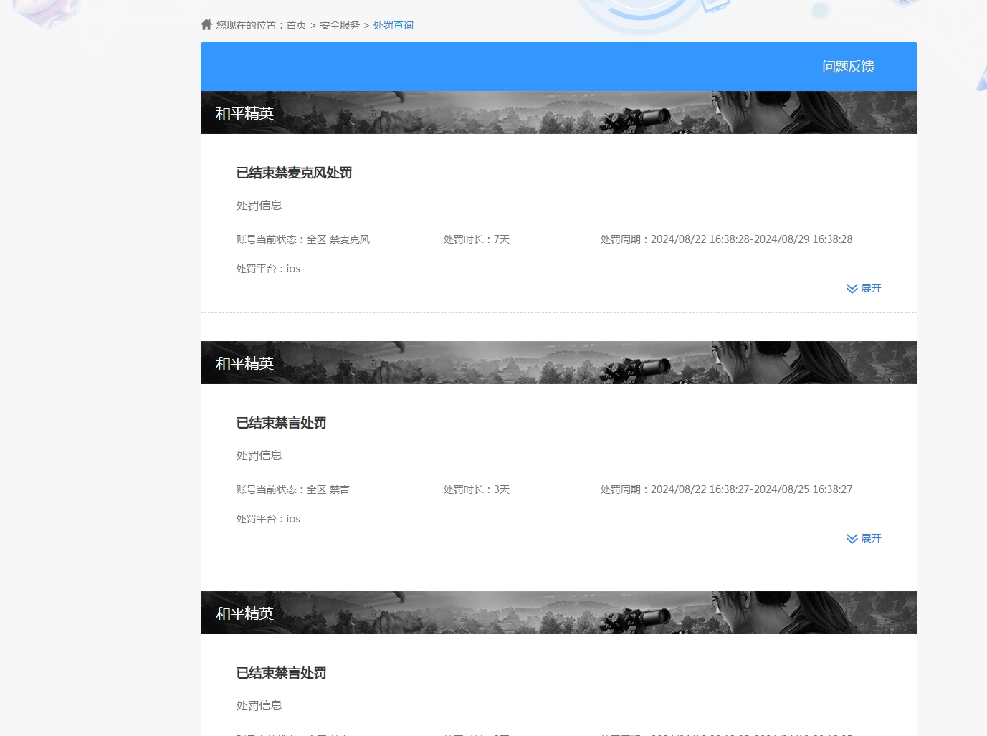Click the double-chevron icon next to first 展开
The image size is (987, 736).
[x=852, y=288]
